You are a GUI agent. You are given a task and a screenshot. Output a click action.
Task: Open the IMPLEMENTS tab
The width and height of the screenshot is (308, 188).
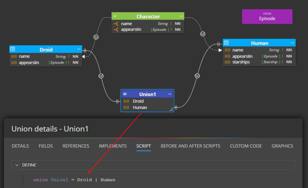pyautogui.click(x=113, y=146)
